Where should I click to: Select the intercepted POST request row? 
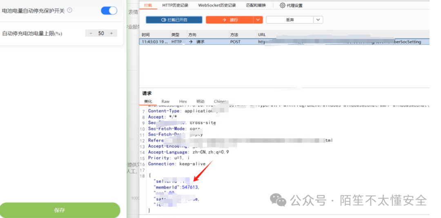(284, 42)
